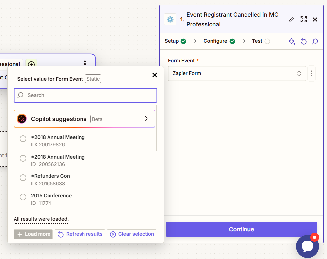Expand the step panel to fullscreen

click(304, 19)
